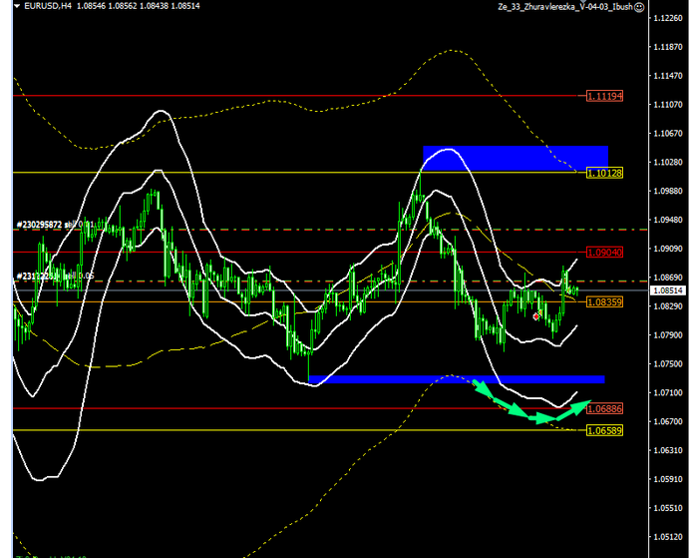Click the Expert Advisor smiley face icon

tap(666, 6)
